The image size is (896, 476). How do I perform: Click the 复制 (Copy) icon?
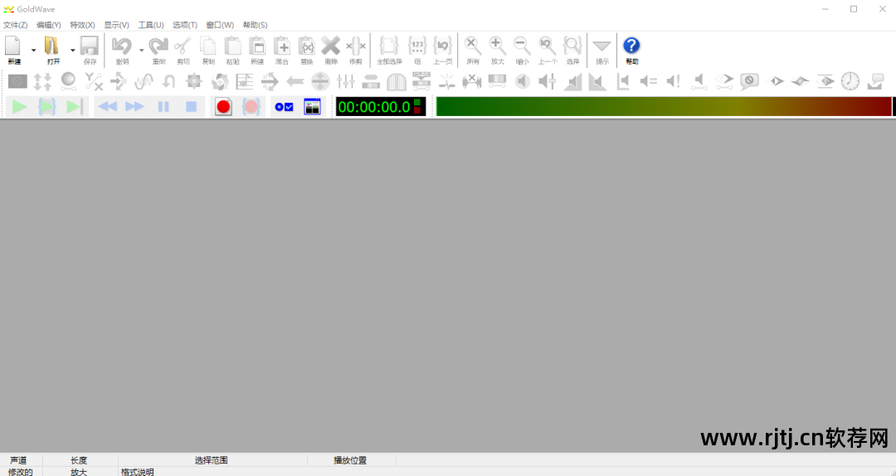[208, 46]
